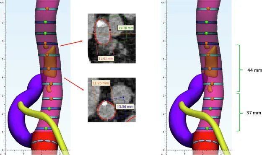Viewport: 262px width, 155px height.
Task: Select the 13.56 mm measurement label
Action: pyautogui.click(x=125, y=106)
